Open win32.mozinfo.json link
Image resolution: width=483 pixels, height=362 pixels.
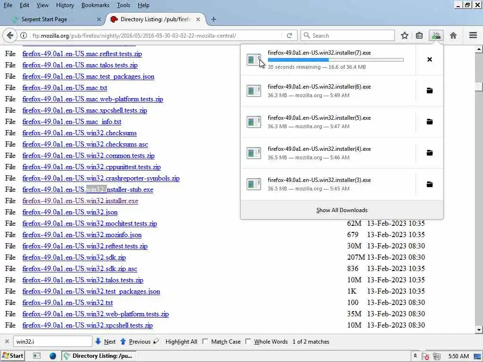(82, 235)
